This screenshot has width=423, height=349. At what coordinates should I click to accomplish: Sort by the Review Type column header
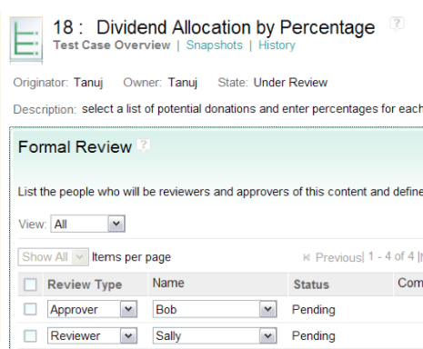(85, 284)
